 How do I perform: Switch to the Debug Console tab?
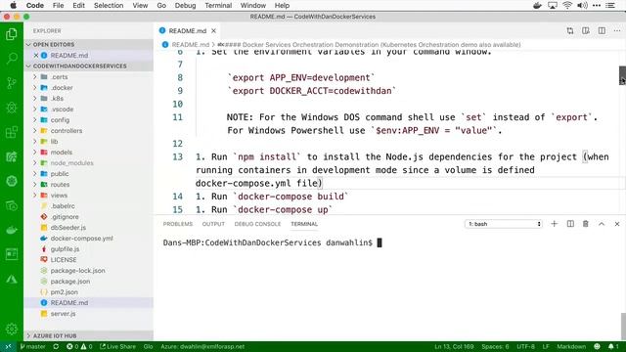click(x=257, y=224)
